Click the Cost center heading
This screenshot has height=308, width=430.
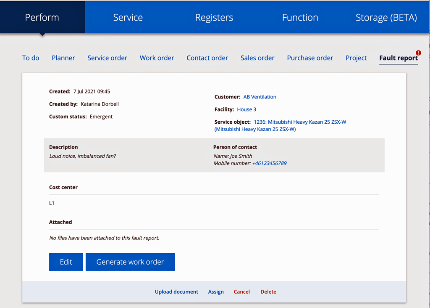coord(63,187)
